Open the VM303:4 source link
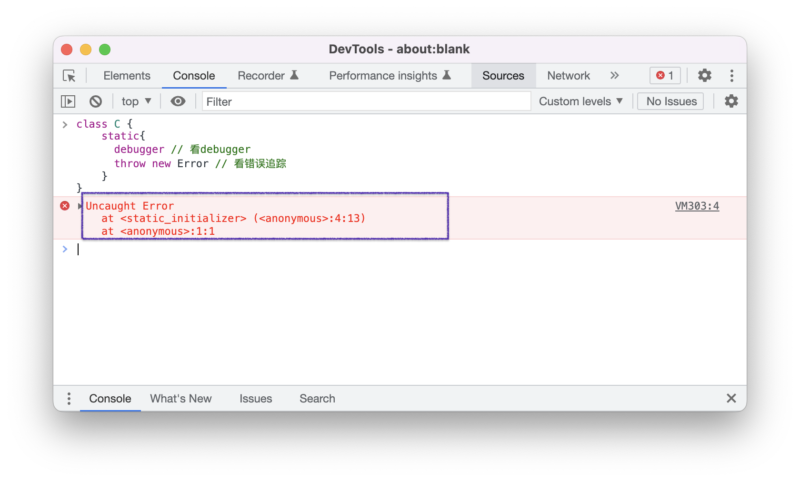This screenshot has height=482, width=800. pyautogui.click(x=697, y=206)
